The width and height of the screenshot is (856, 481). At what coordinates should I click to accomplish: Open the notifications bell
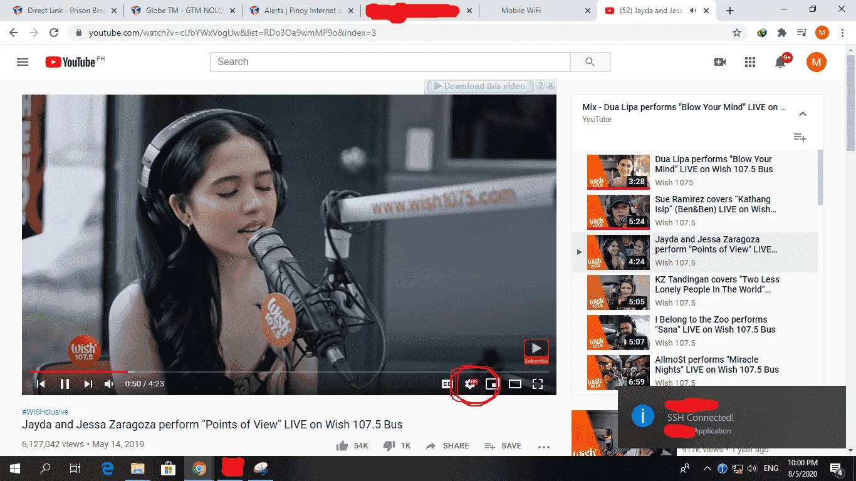tap(781, 62)
